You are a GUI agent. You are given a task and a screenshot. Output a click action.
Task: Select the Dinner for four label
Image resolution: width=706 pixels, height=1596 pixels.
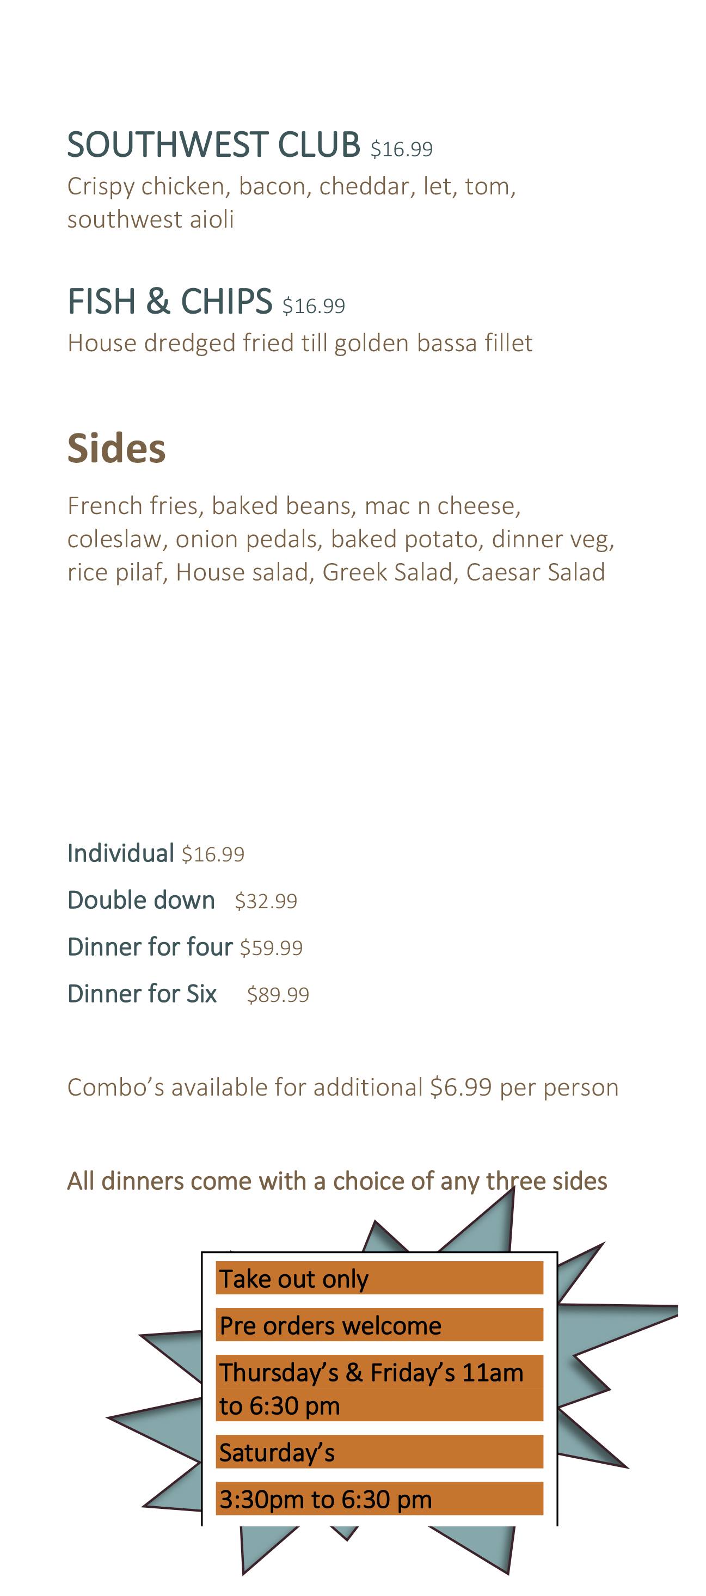click(150, 947)
